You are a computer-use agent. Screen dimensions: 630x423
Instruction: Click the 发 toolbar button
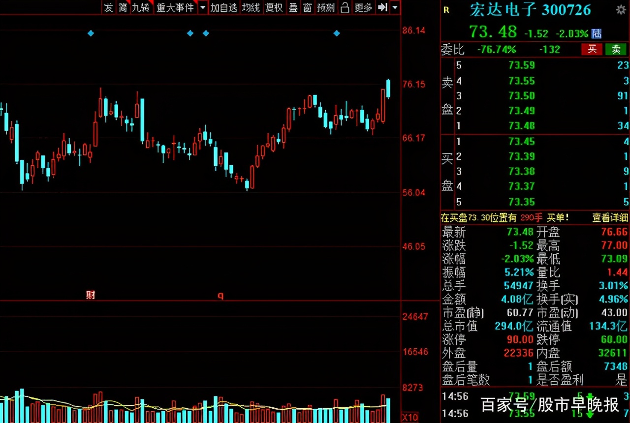tap(108, 7)
